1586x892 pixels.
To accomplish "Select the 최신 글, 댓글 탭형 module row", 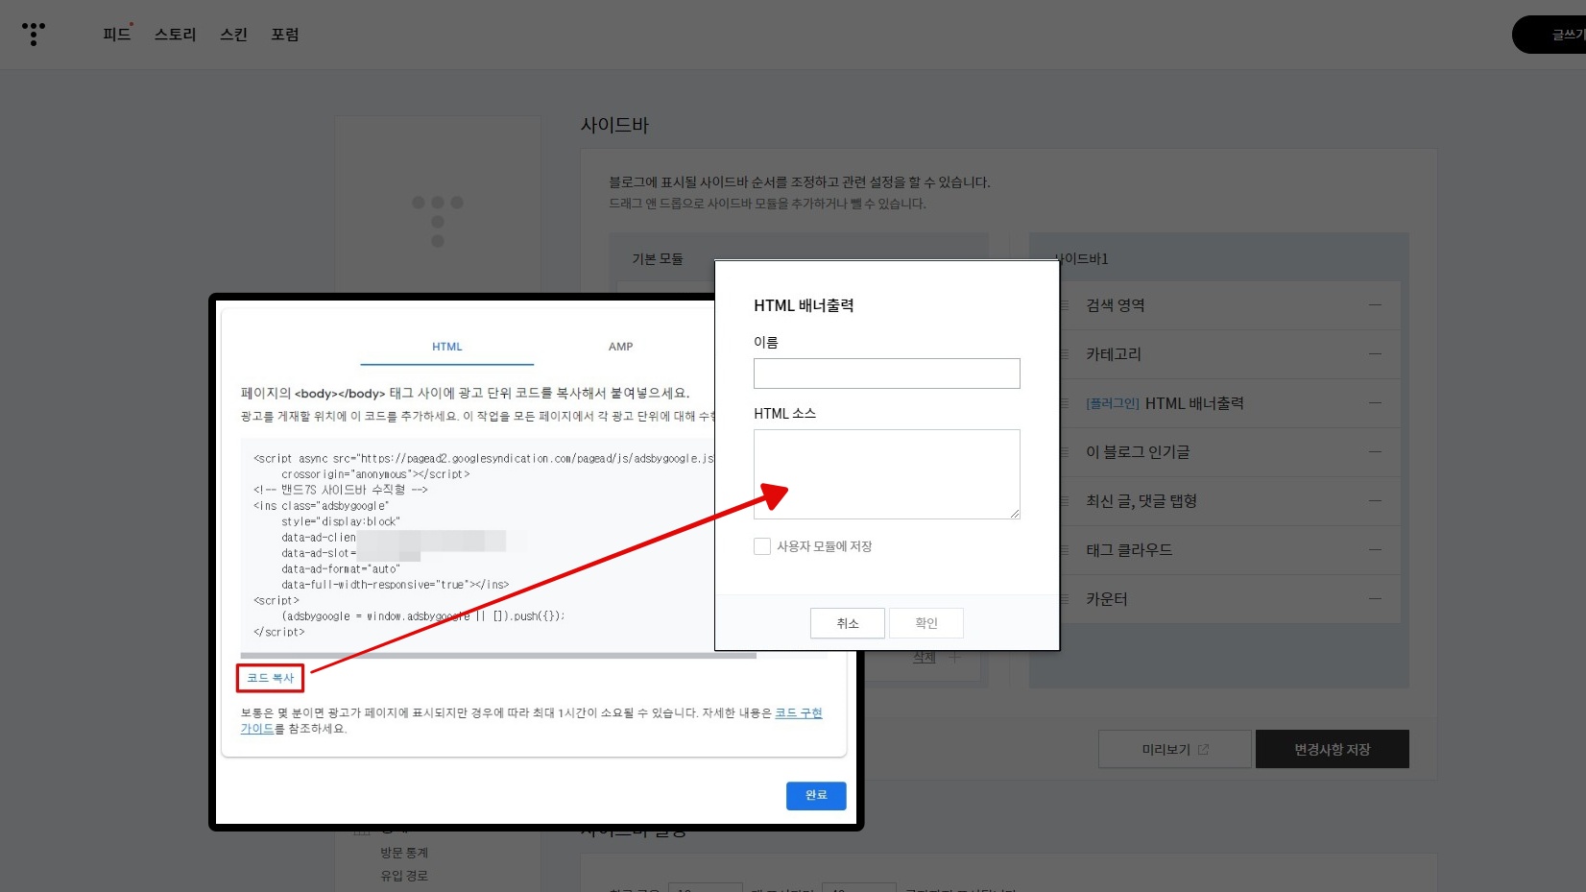I will pos(1229,501).
